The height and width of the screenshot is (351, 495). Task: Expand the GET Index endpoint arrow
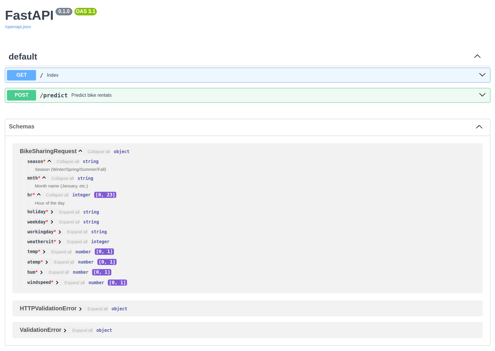pyautogui.click(x=482, y=75)
